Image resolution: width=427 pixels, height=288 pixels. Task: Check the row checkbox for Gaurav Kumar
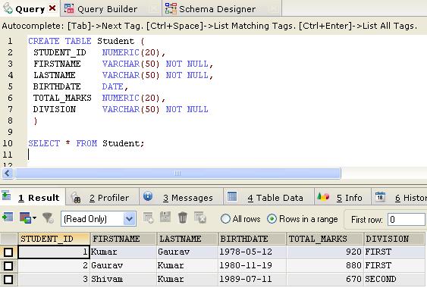8,266
